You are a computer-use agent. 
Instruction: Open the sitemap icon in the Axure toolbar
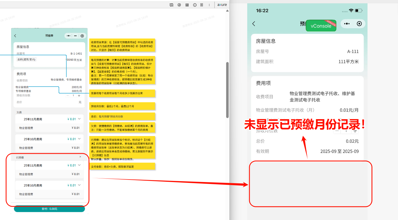click(x=171, y=5)
